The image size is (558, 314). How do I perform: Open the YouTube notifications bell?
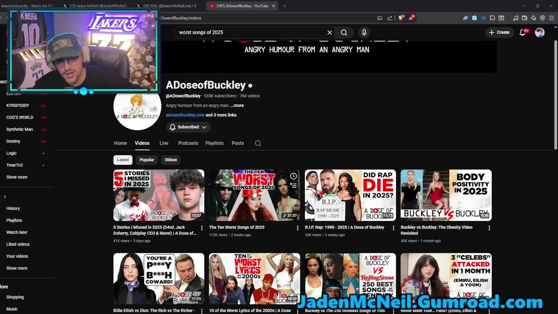pos(523,32)
